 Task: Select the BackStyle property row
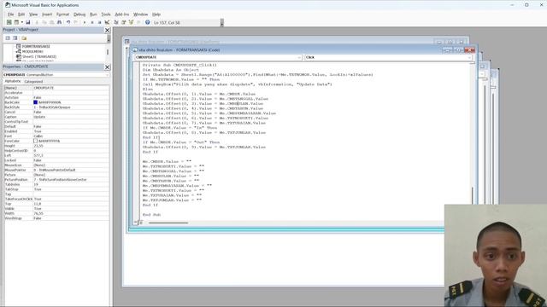pyautogui.click(x=56, y=107)
